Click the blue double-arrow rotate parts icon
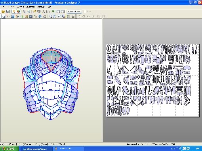Screen dimensions: 202x151 pyautogui.click(x=40, y=17)
